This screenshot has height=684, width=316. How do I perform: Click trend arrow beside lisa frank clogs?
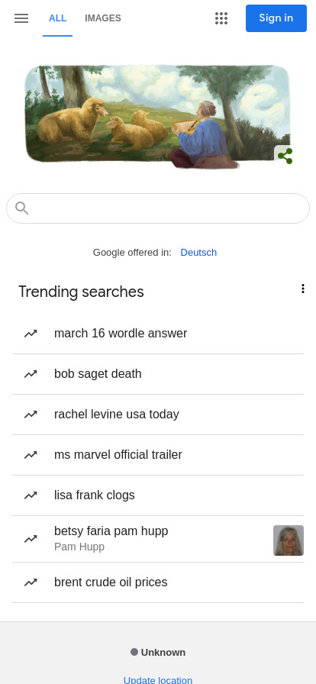[31, 495]
